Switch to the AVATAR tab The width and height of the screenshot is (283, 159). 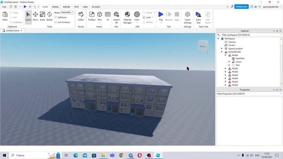coord(66,7)
